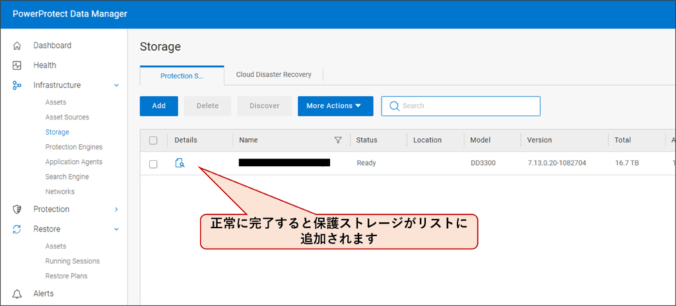Expand the Protection menu chevron

[116, 210]
